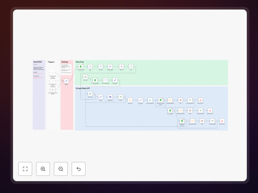Select the Loop Zips node in Data Prep

point(85,77)
